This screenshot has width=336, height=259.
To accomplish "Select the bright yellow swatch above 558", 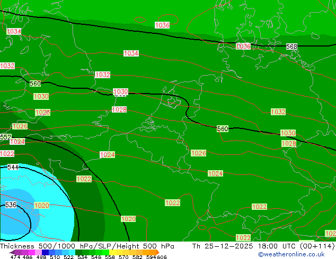I will 112,252.
